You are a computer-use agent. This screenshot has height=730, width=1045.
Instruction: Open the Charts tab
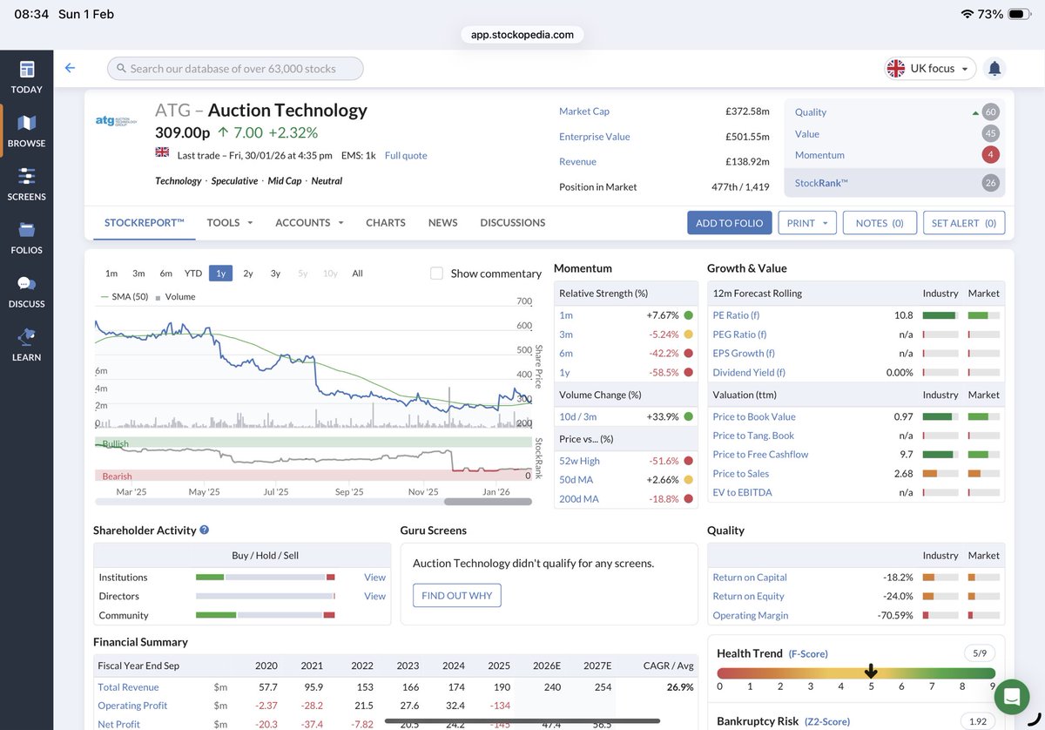coord(386,222)
